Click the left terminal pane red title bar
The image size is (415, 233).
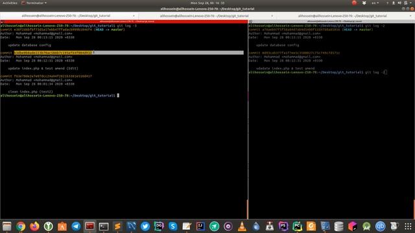pos(124,21)
